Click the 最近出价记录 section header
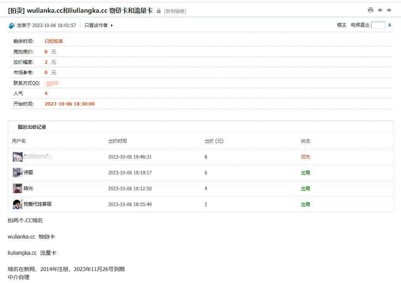The width and height of the screenshot is (401, 283). (x=32, y=127)
